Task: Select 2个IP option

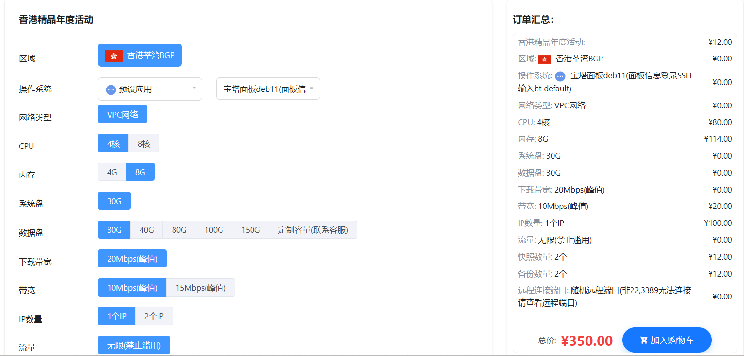Action: [154, 316]
